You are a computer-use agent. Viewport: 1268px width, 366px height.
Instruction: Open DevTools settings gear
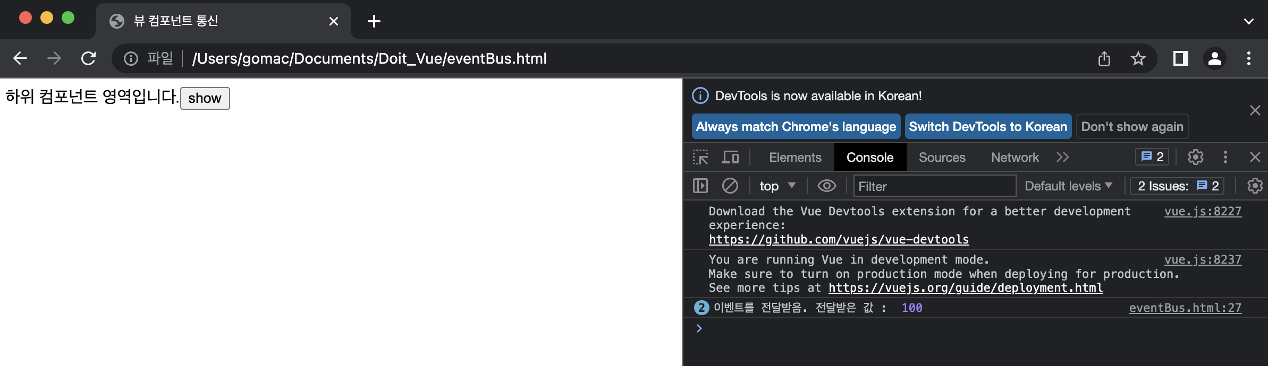1196,157
